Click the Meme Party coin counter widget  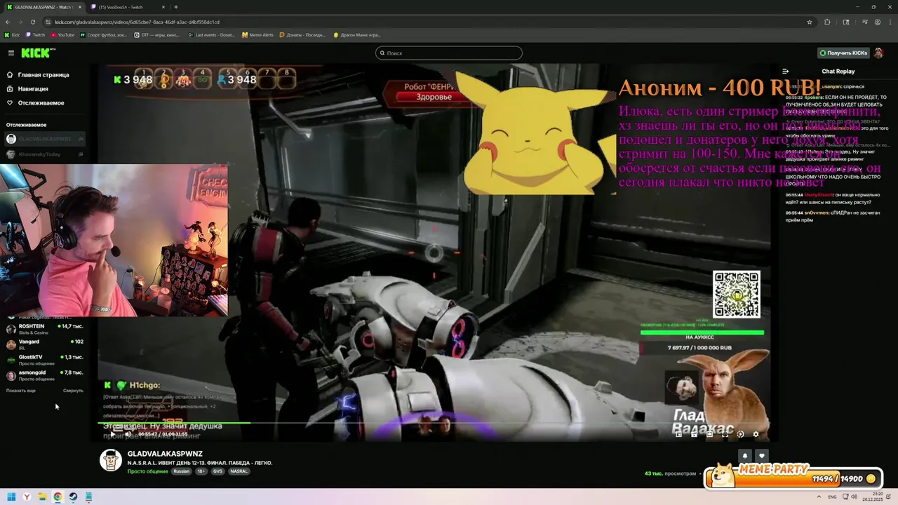point(793,477)
